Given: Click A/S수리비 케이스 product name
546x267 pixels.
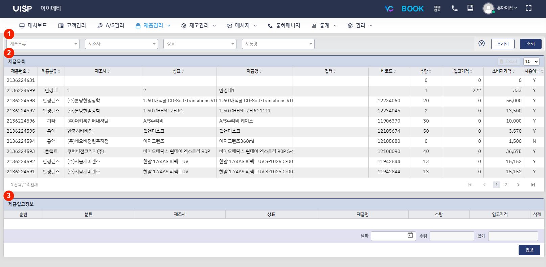Looking at the screenshot, I should point(236,121).
